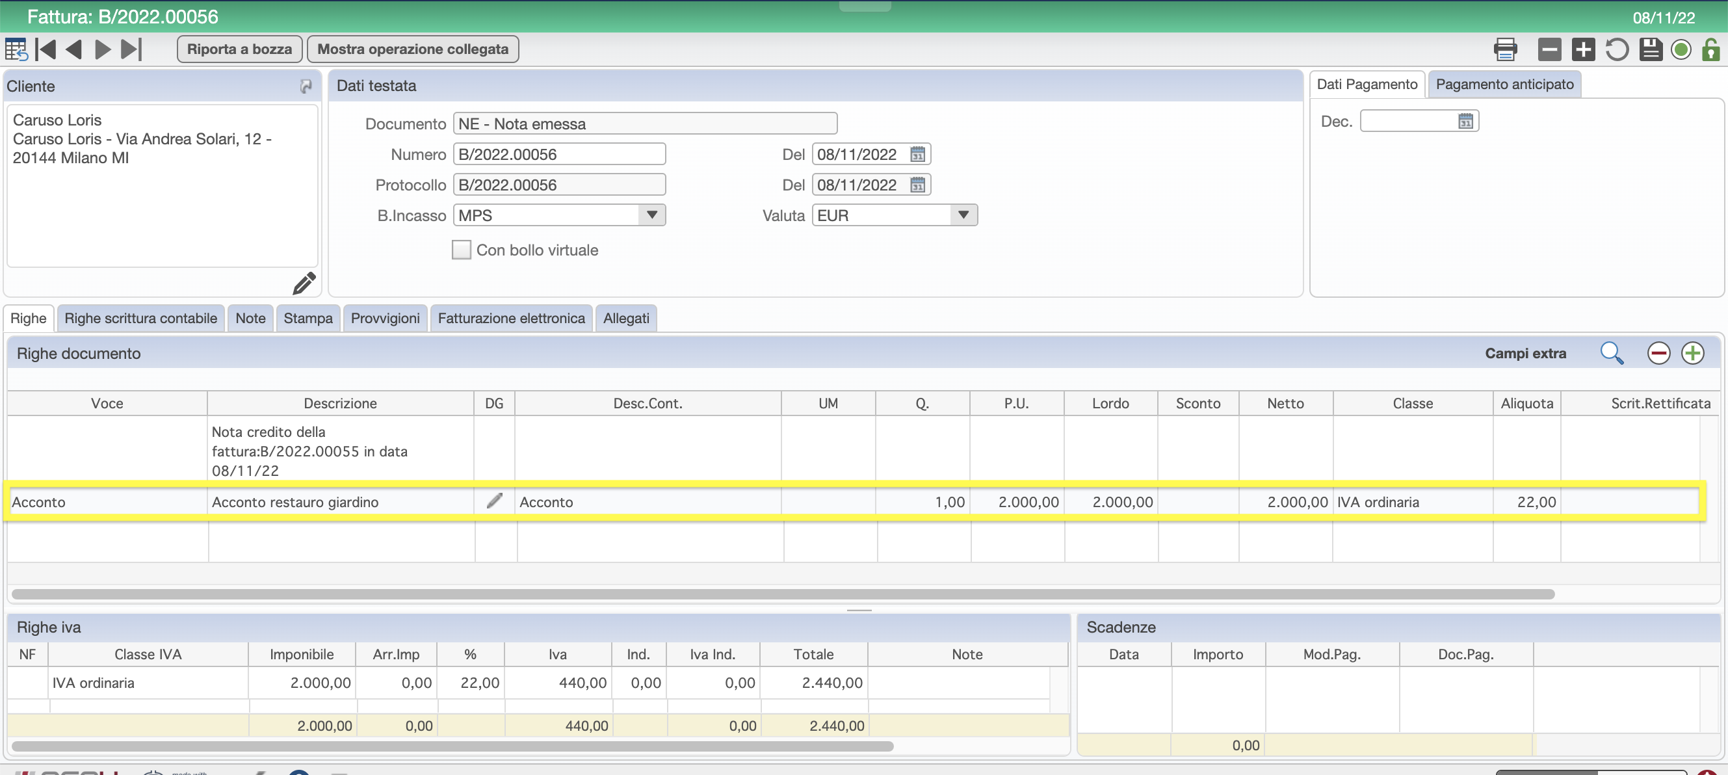Click Righe documento horizontal scrollbar
This screenshot has width=1728, height=775.
(x=783, y=594)
